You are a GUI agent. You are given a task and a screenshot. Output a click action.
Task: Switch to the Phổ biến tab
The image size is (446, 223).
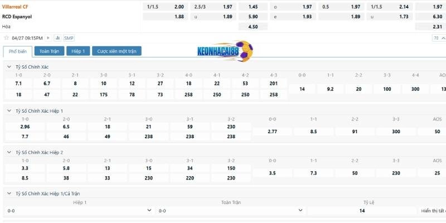pos(17,51)
